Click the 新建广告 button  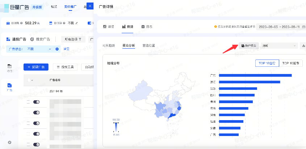(36, 67)
